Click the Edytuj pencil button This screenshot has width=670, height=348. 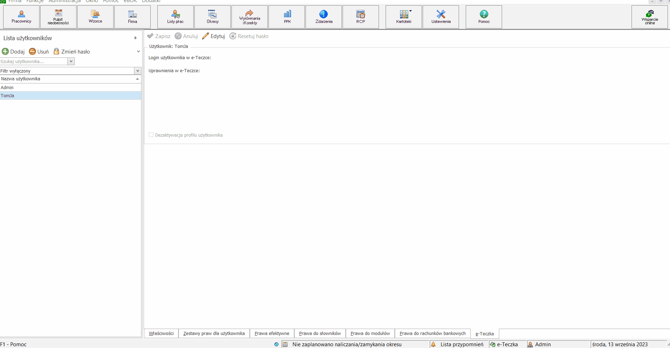[213, 36]
